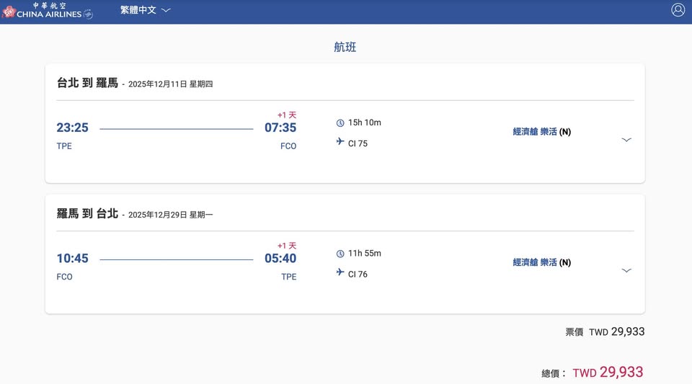Image resolution: width=692 pixels, height=384 pixels.
Task: Click the 羅馬 到 台北 route heading
Action: click(87, 214)
